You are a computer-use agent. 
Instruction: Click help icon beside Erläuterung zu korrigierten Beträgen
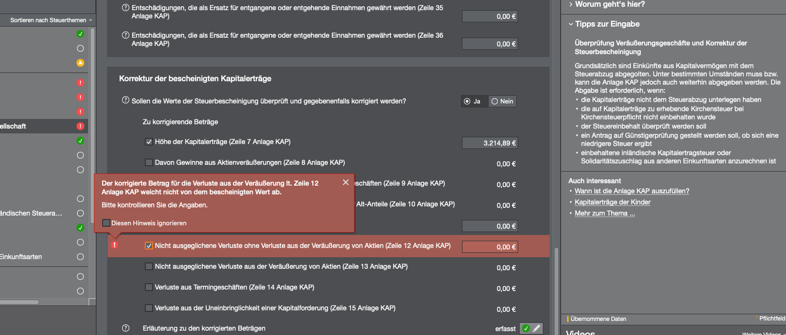(125, 328)
